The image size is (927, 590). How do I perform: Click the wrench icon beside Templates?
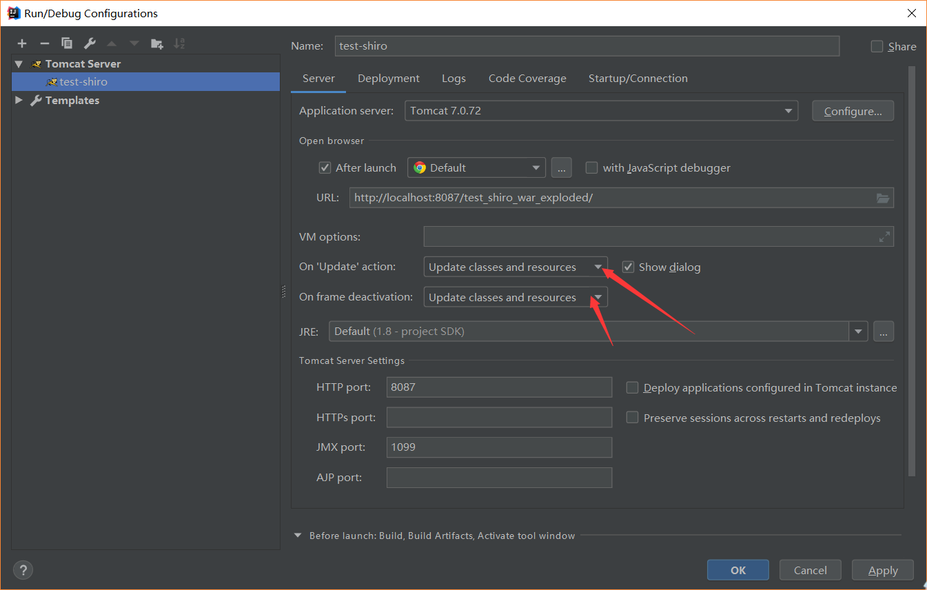click(x=37, y=101)
